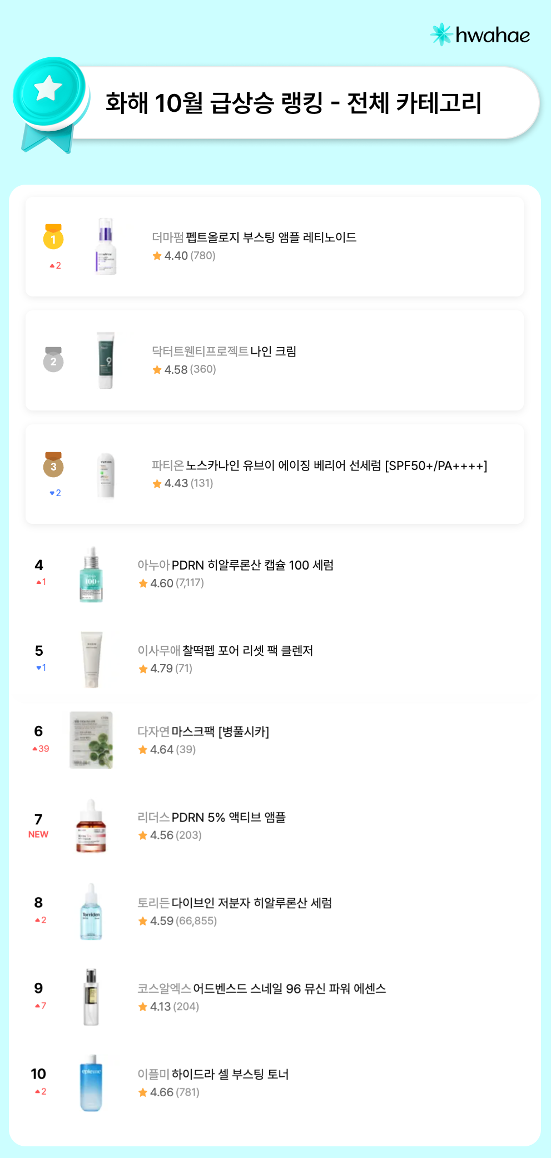Viewport: 551px width, 1158px height.
Task: Open the 닥터트웬티프로젝트 나인 크림 product image
Action: point(105,360)
